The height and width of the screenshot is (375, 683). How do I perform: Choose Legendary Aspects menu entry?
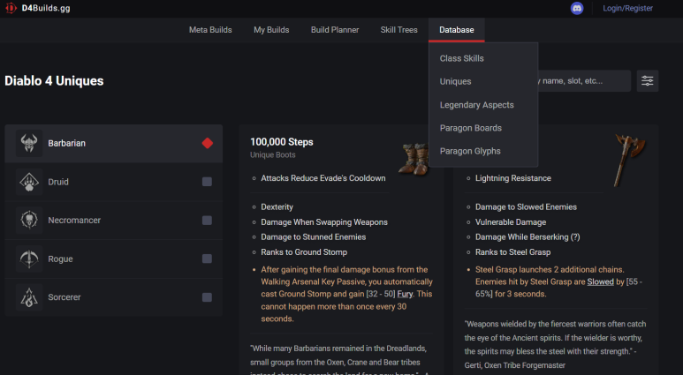tap(477, 105)
